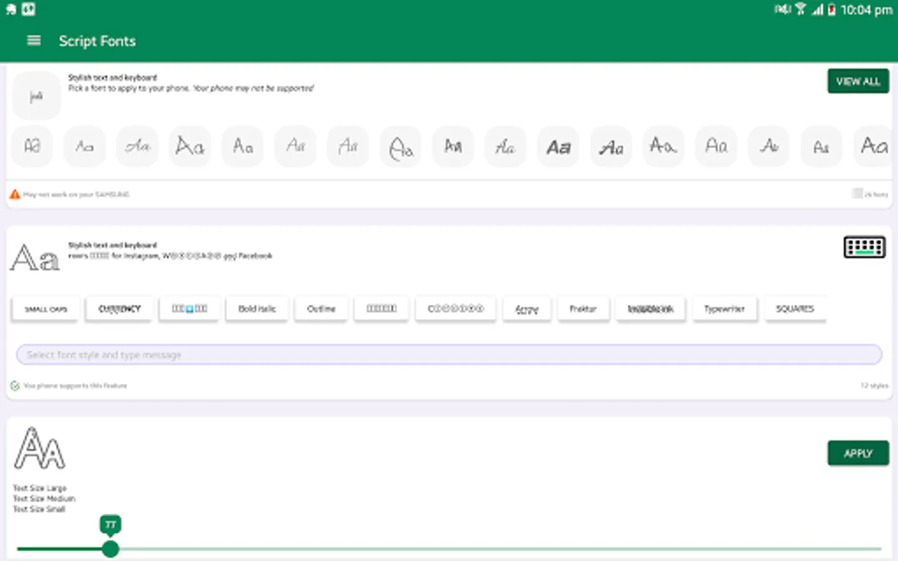Open the stylish text keyboard icon
The image size is (898, 561).
pos(864,247)
